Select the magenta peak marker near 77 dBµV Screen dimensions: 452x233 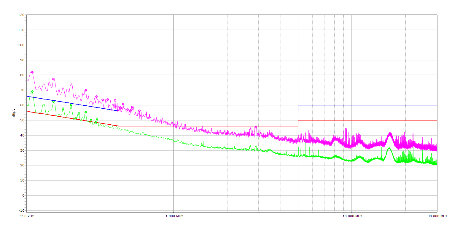pyautogui.click(x=53, y=79)
